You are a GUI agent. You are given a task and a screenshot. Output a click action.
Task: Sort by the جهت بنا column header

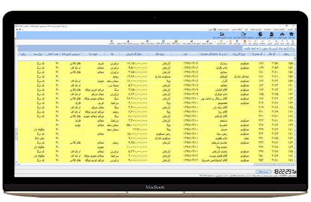pyautogui.click(x=93, y=54)
